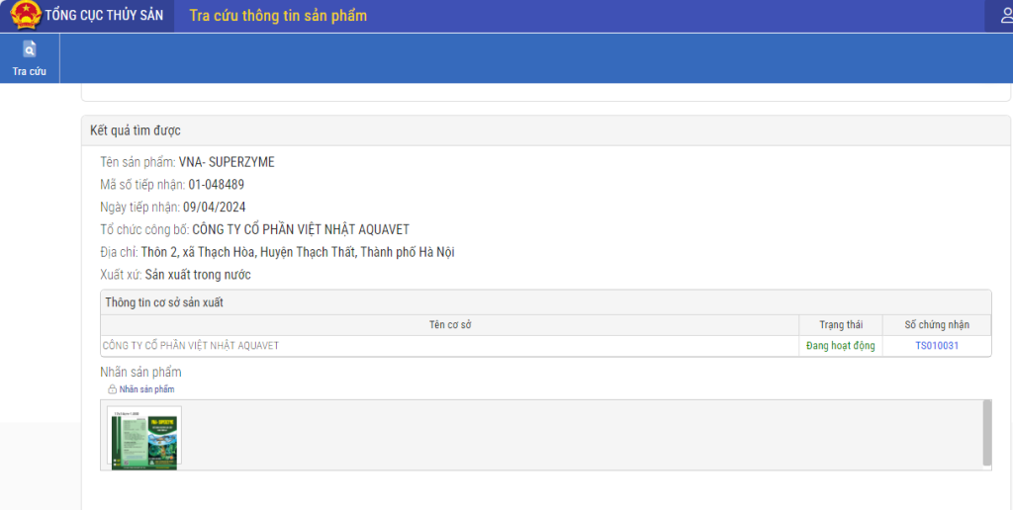
Task: Click the label panel vertical scrollbar
Action: coord(986,433)
